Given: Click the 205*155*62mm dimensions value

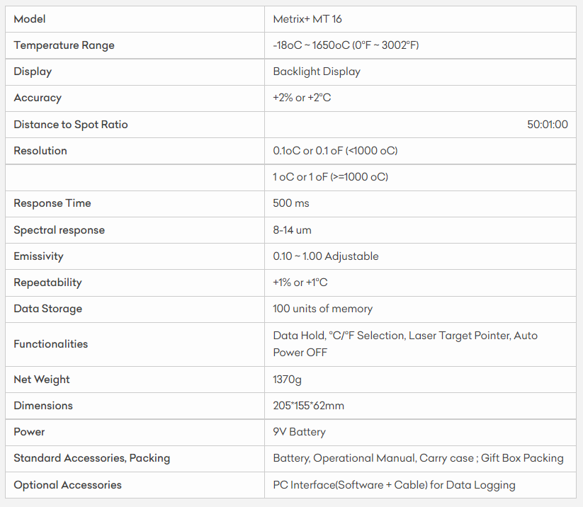Looking at the screenshot, I should 309,406.
